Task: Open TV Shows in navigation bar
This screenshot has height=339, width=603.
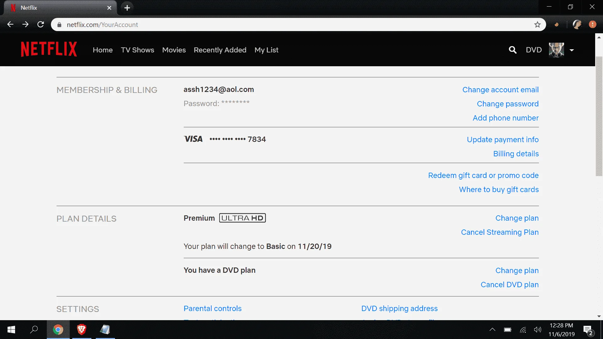Action: [x=138, y=50]
